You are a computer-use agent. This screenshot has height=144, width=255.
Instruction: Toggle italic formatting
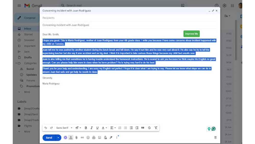pyautogui.click(x=92, y=128)
